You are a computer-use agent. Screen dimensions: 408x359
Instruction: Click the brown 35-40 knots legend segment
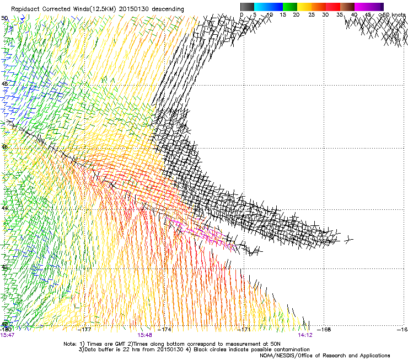click(347, 7)
